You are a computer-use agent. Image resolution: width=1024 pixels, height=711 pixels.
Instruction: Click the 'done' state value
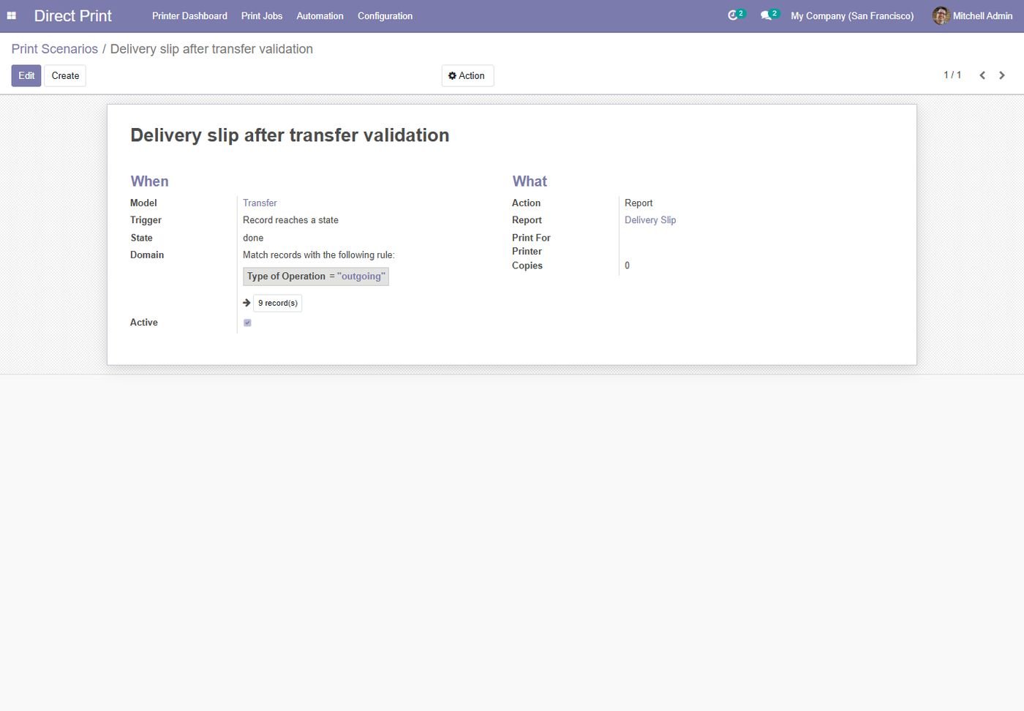pyautogui.click(x=253, y=238)
